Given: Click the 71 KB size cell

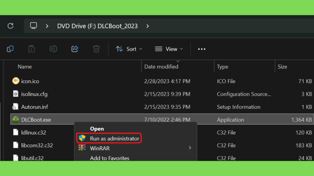Looking at the screenshot, I should tap(305, 81).
